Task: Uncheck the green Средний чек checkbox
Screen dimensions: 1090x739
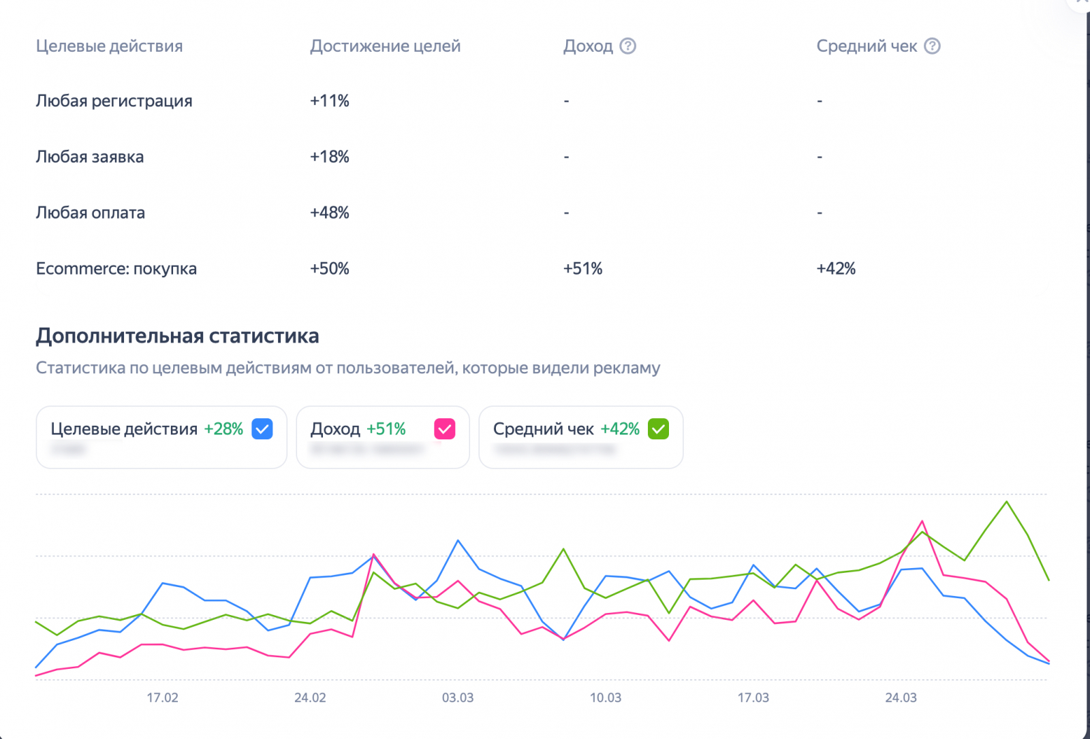Action: pyautogui.click(x=658, y=429)
